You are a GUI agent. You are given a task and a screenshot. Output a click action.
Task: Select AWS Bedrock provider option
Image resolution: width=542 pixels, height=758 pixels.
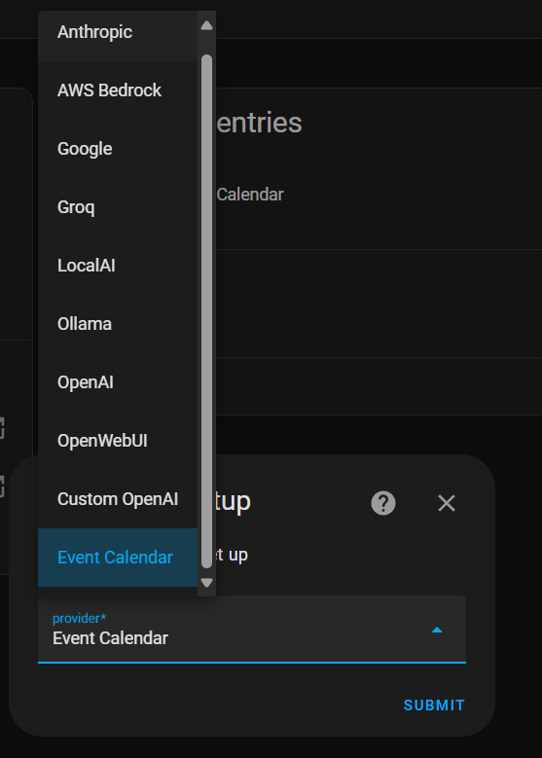118,90
